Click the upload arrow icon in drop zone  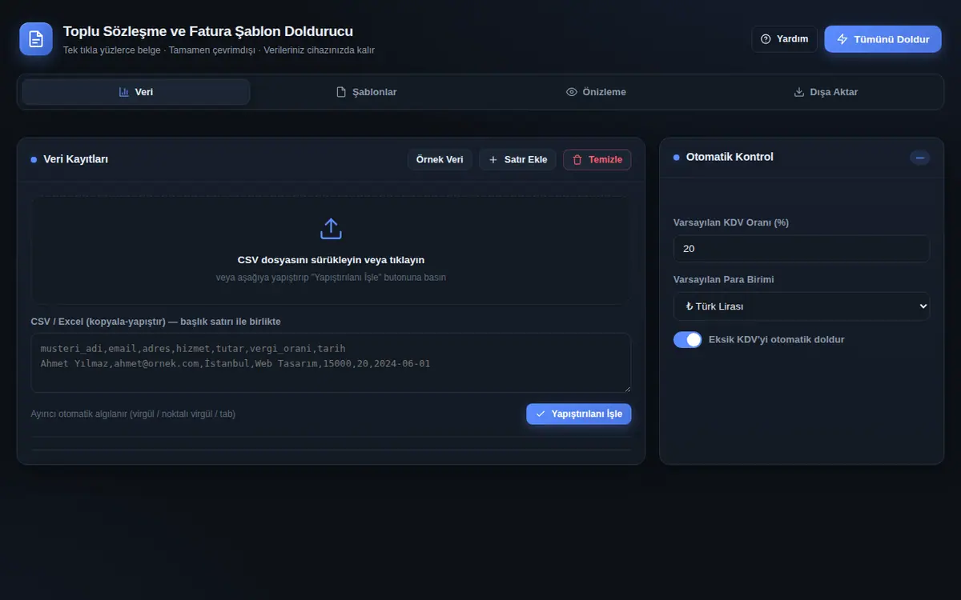[x=331, y=229]
